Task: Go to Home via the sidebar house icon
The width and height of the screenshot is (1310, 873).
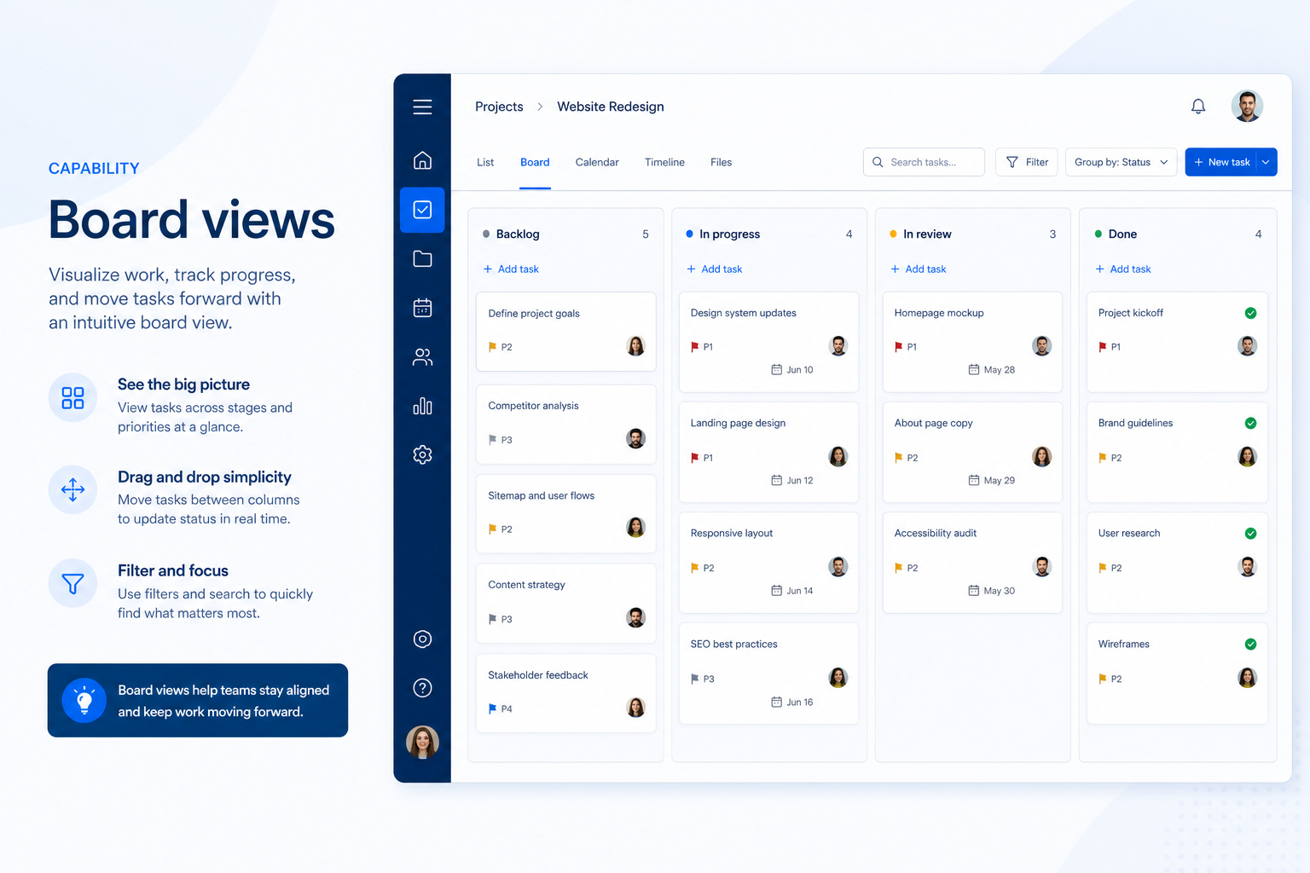Action: pos(422,160)
